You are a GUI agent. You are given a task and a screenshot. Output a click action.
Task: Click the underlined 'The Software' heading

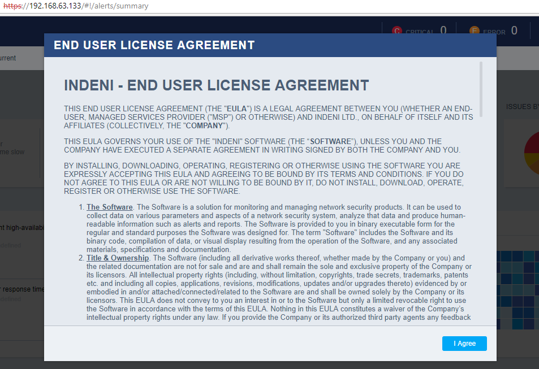click(110, 207)
